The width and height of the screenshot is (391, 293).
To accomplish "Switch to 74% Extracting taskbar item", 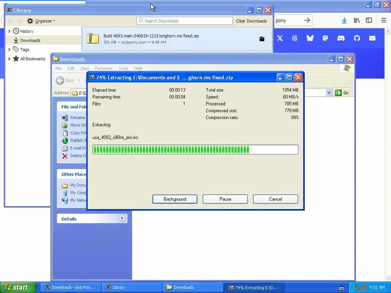I will [x=254, y=287].
